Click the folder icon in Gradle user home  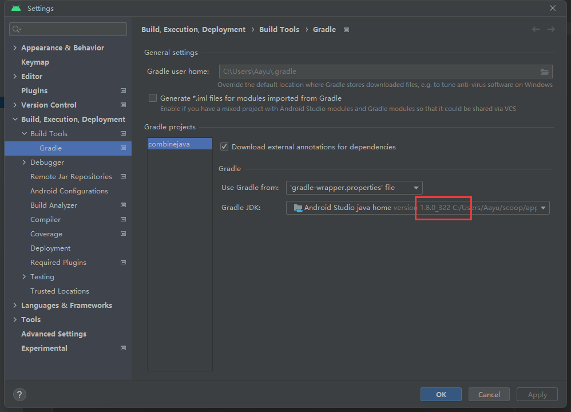click(x=545, y=72)
